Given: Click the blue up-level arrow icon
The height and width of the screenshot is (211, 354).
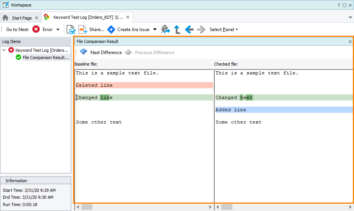Looking at the screenshot, I should (x=177, y=30).
